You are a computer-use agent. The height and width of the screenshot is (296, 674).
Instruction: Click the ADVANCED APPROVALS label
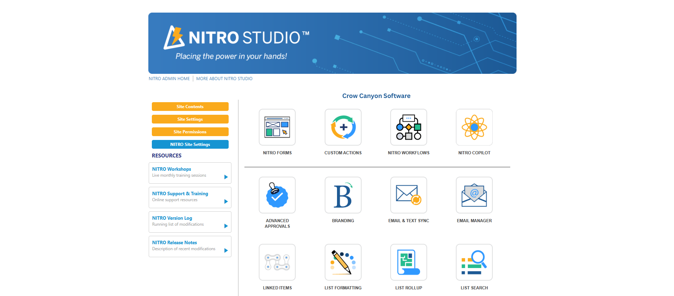(x=277, y=224)
